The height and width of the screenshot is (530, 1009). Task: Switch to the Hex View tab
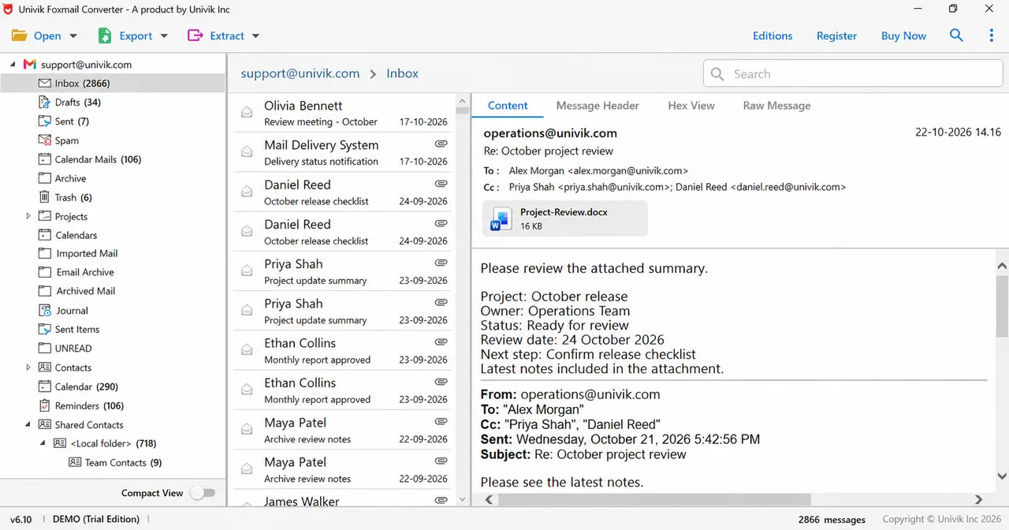click(x=691, y=106)
